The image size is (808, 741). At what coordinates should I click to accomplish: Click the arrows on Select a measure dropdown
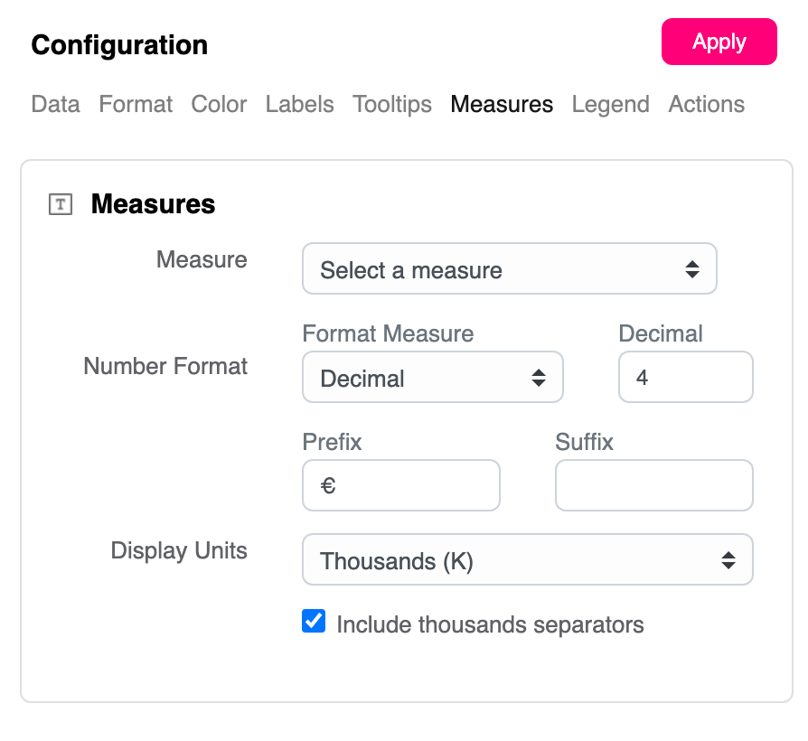coord(691,269)
